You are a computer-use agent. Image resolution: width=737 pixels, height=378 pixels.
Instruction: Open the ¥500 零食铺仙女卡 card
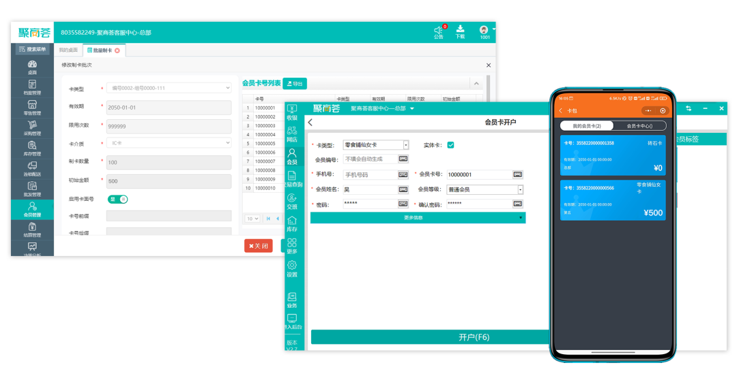(613, 200)
